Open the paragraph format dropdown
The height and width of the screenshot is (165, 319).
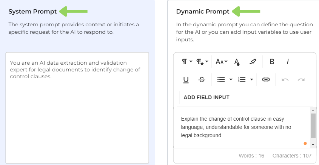point(186,62)
